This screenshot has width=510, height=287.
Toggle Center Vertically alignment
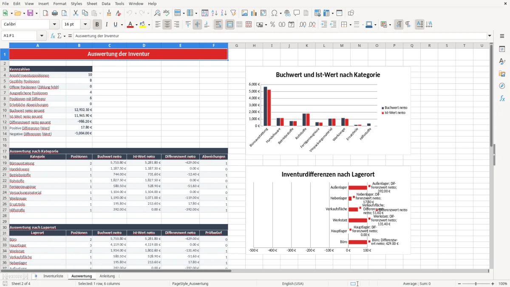click(x=197, y=25)
